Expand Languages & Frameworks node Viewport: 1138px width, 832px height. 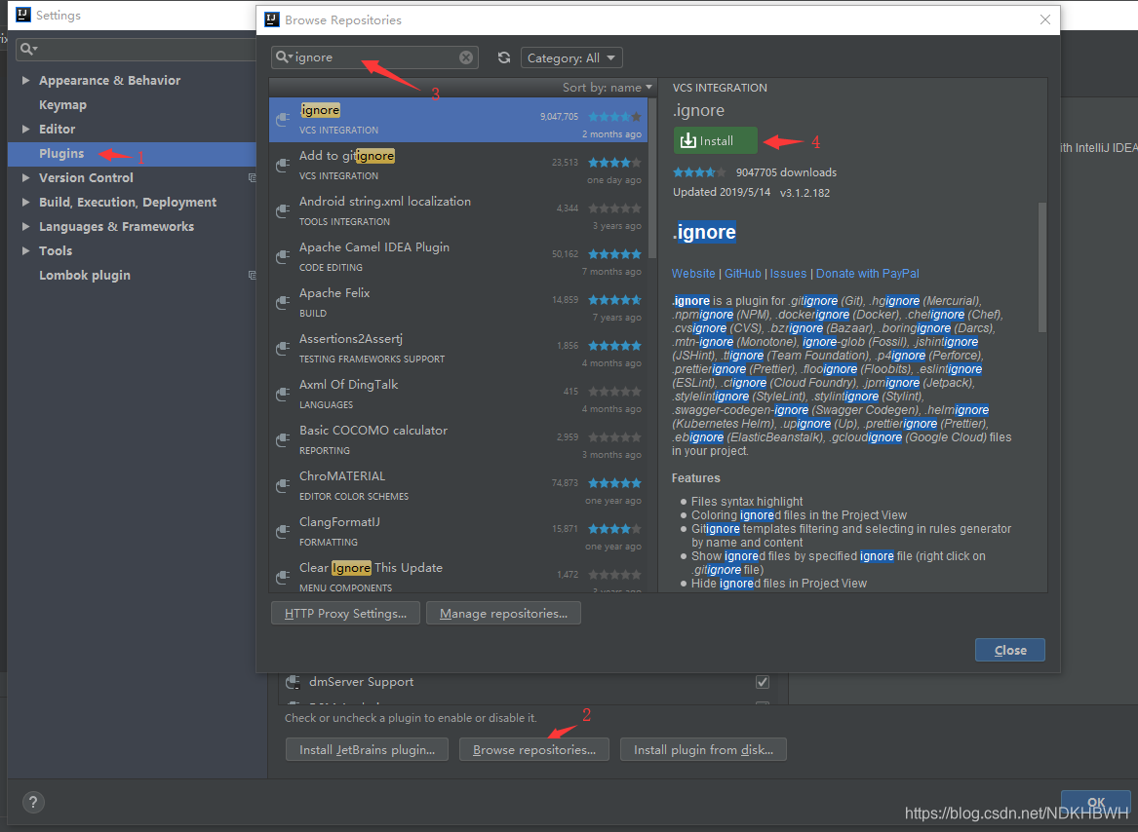[26, 226]
